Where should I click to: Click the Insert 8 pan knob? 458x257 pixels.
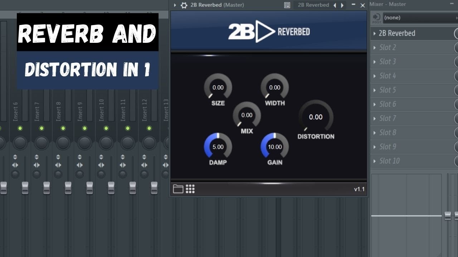point(63,143)
